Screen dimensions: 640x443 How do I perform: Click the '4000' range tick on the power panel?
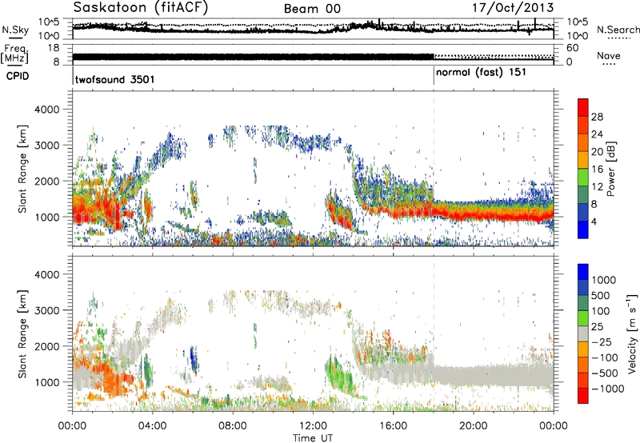[46, 110]
